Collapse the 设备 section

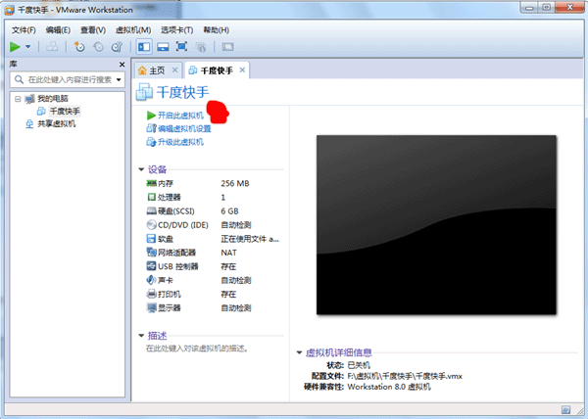coord(141,168)
